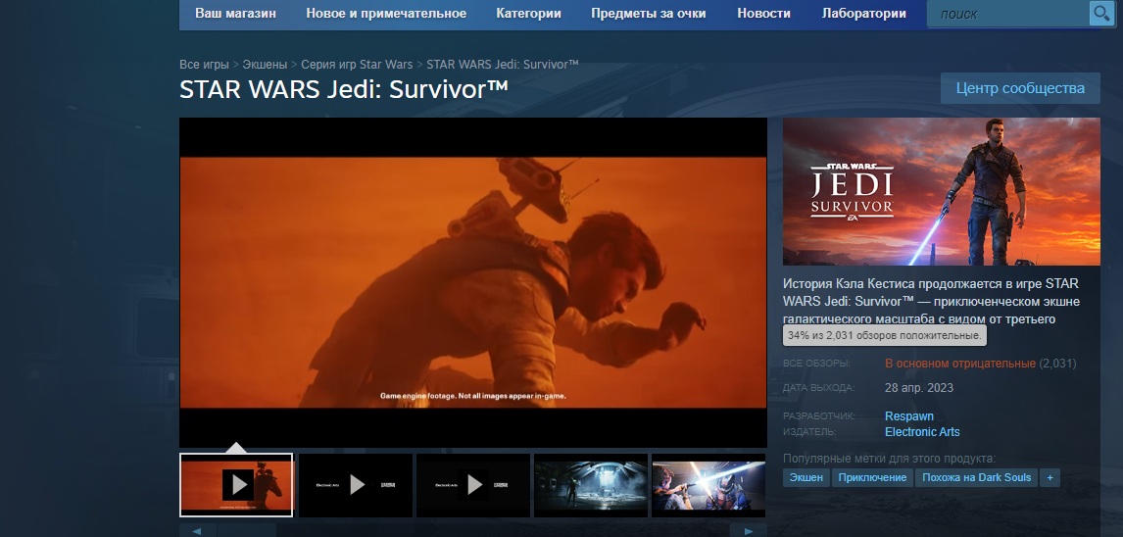Open developer Respawn link
The width and height of the screenshot is (1123, 537).
click(x=908, y=416)
